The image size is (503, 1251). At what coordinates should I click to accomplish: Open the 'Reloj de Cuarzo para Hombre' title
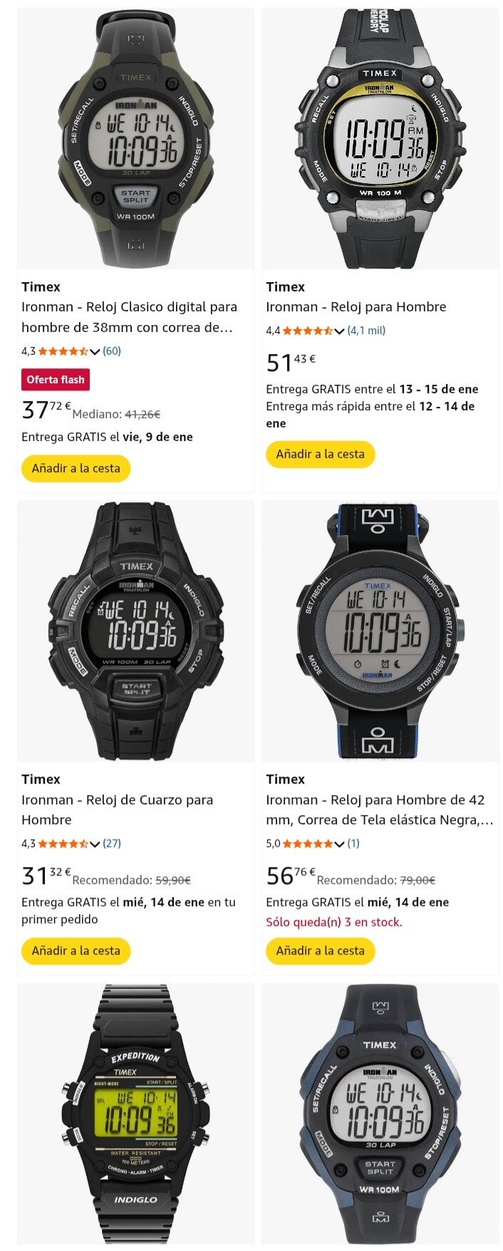tap(118, 810)
